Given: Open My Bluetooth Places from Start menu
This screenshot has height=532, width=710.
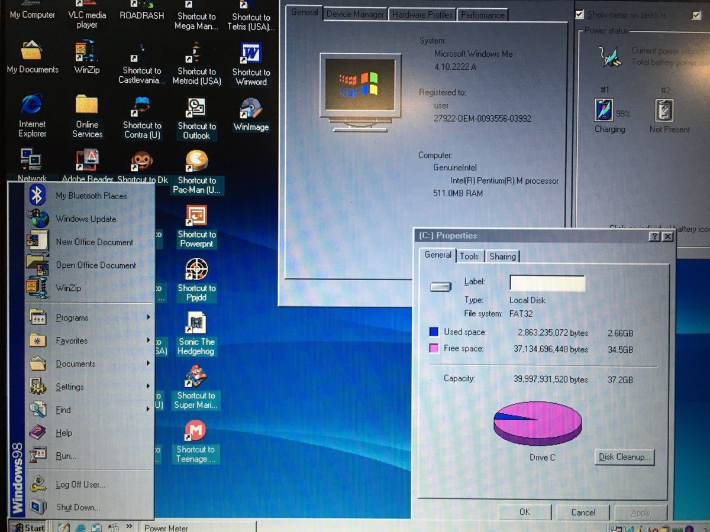Looking at the screenshot, I should 89,196.
